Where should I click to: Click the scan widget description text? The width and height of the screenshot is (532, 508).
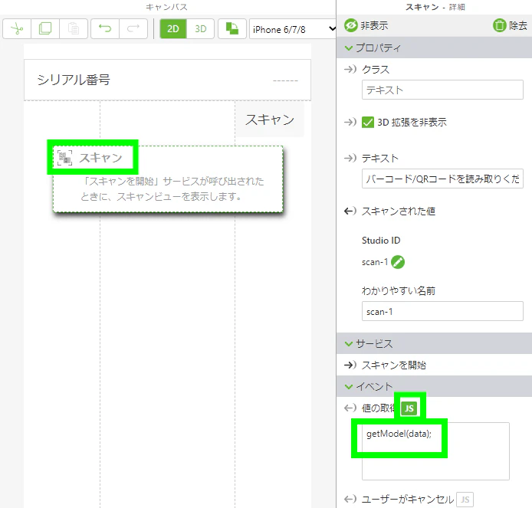click(x=172, y=188)
